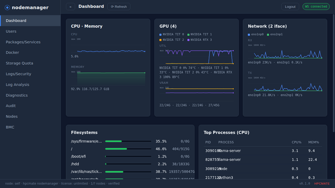Refresh the dashboard data

119,7
